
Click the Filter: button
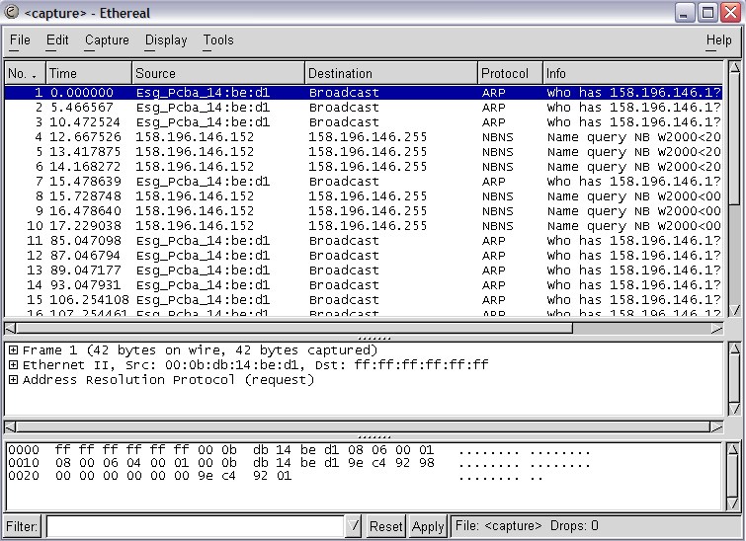22,526
